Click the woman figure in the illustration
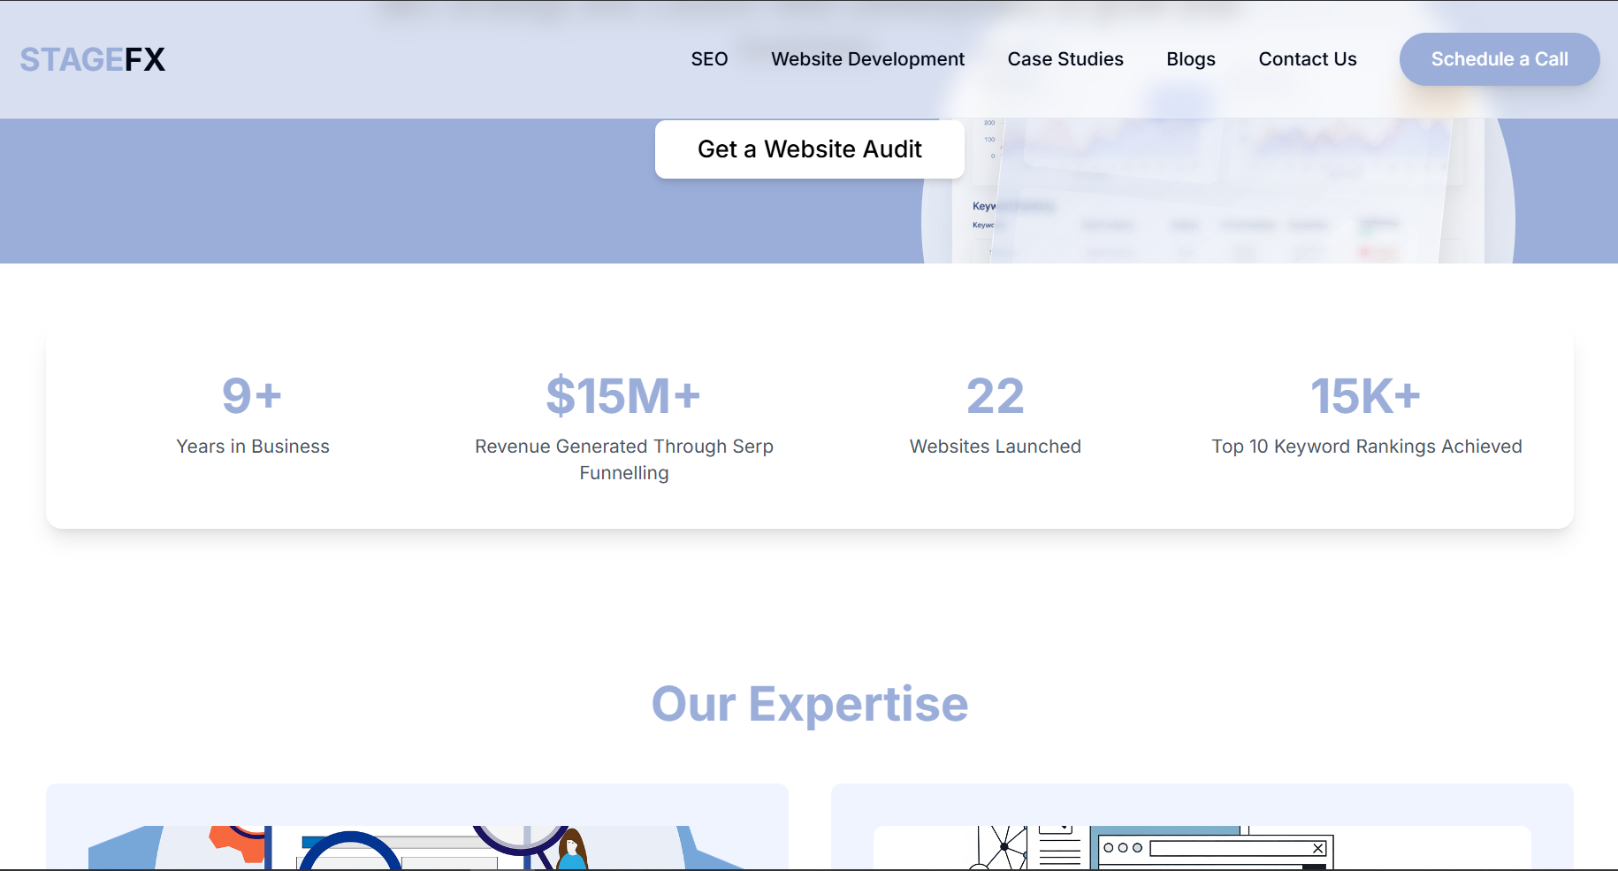 coord(572,851)
